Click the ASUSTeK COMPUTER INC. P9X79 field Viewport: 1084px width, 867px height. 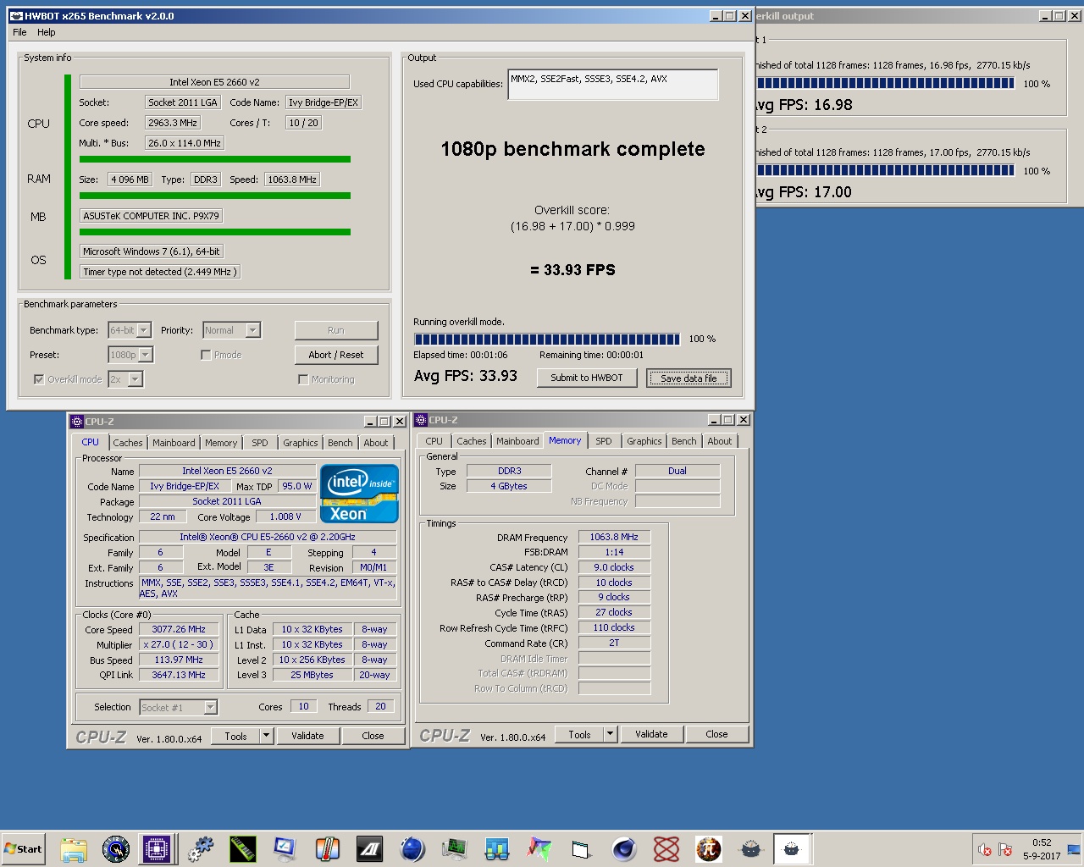click(152, 216)
